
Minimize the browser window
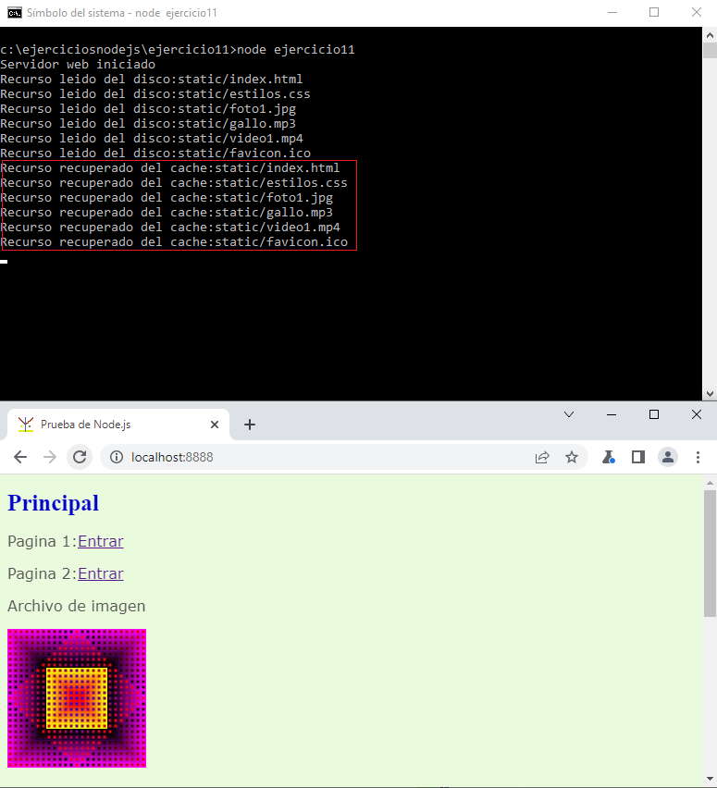point(612,414)
